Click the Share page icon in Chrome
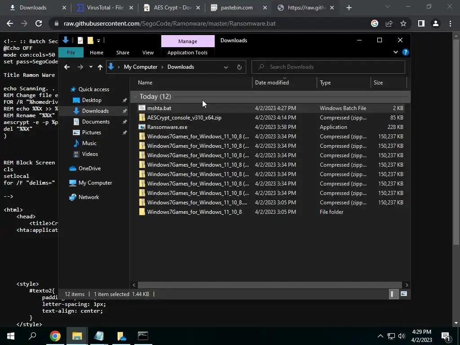The height and width of the screenshot is (345, 460). 389,23
